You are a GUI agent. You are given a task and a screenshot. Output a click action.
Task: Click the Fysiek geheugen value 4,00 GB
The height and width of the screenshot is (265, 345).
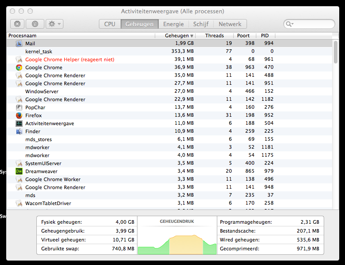point(125,222)
